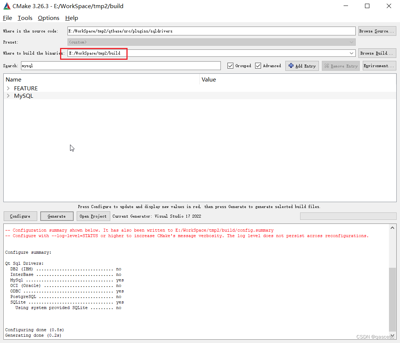Click the Search field containing mysql
Viewport: 400px width, 343px height.
(121, 66)
